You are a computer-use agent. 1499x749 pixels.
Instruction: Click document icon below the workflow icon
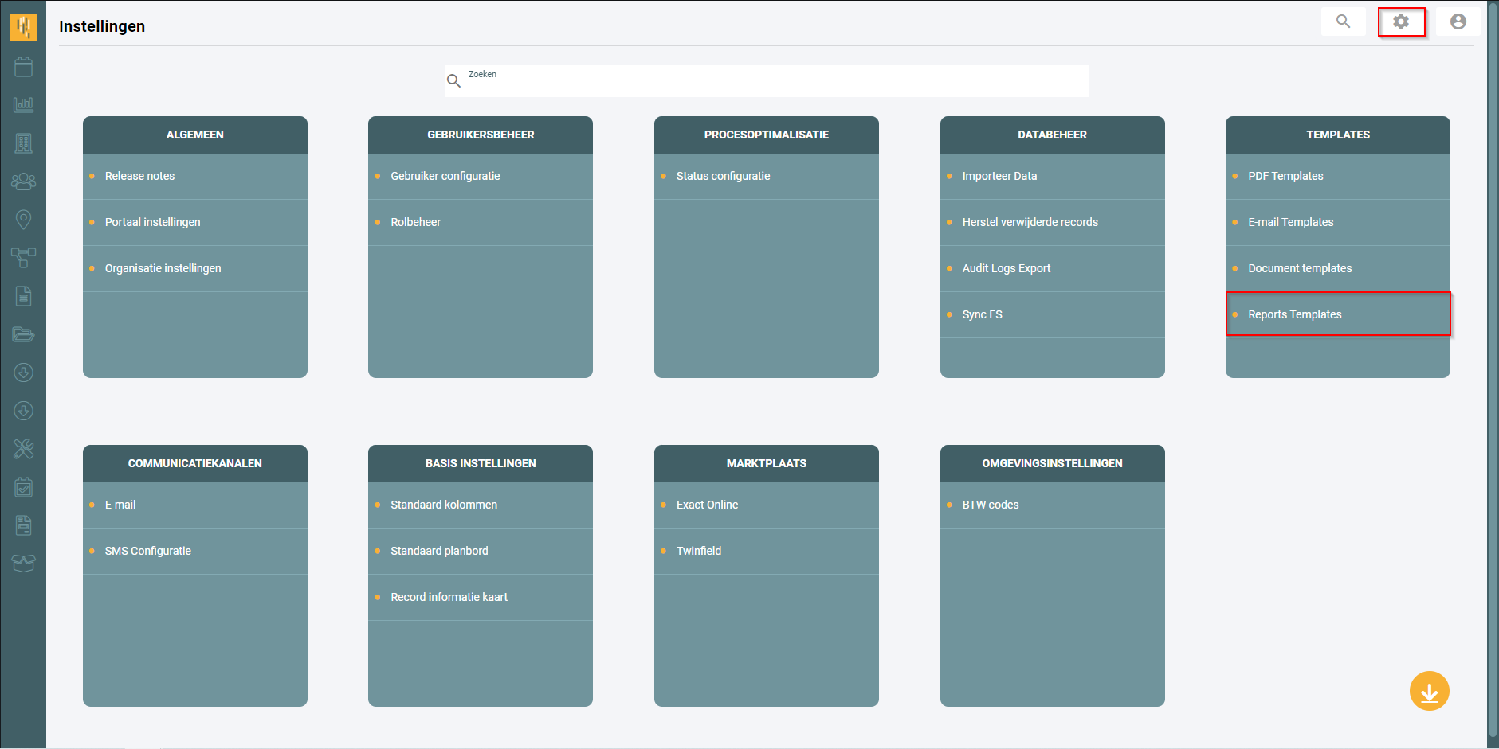pyautogui.click(x=23, y=296)
